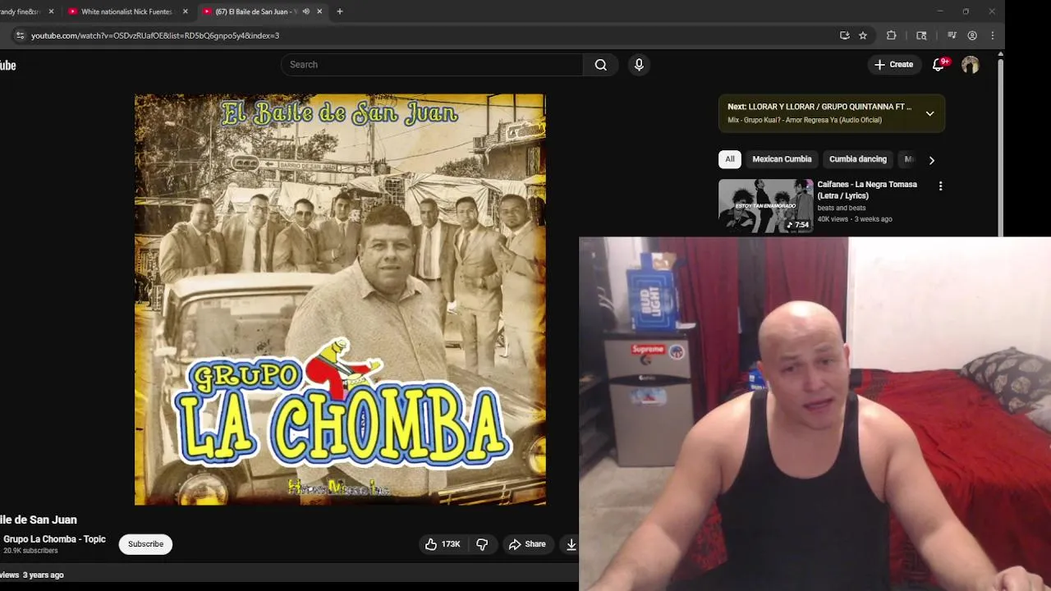Select the Cumbia dancing filter chip
The image size is (1051, 591).
point(858,159)
